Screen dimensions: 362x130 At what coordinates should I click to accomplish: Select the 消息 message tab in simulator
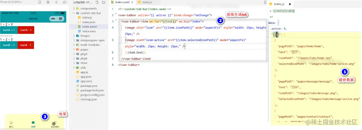coord(33,125)
